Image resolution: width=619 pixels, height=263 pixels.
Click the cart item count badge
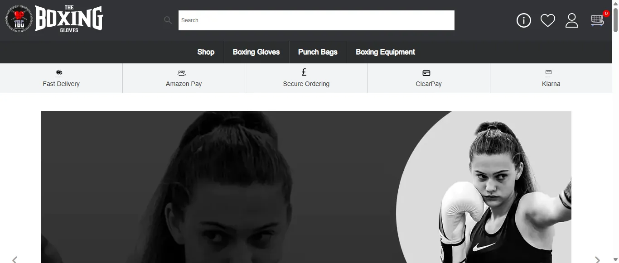(x=605, y=13)
